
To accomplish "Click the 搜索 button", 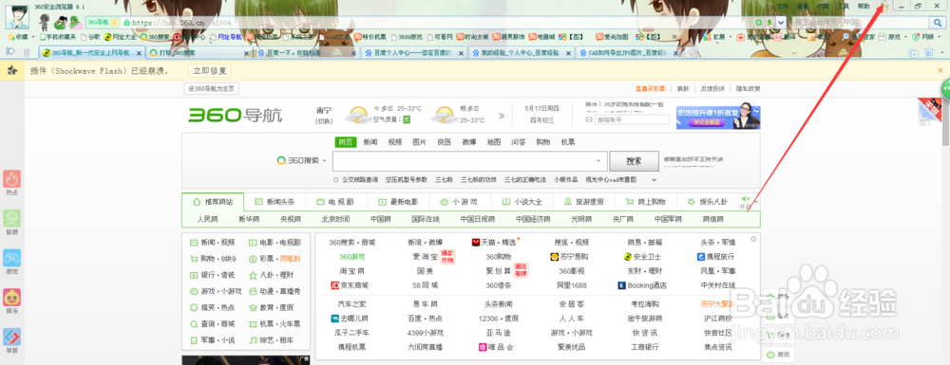I will (634, 161).
